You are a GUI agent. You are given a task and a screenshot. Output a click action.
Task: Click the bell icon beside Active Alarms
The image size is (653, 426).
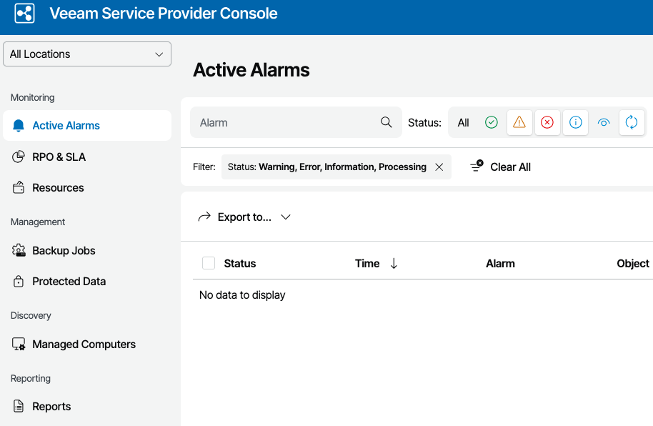19,126
